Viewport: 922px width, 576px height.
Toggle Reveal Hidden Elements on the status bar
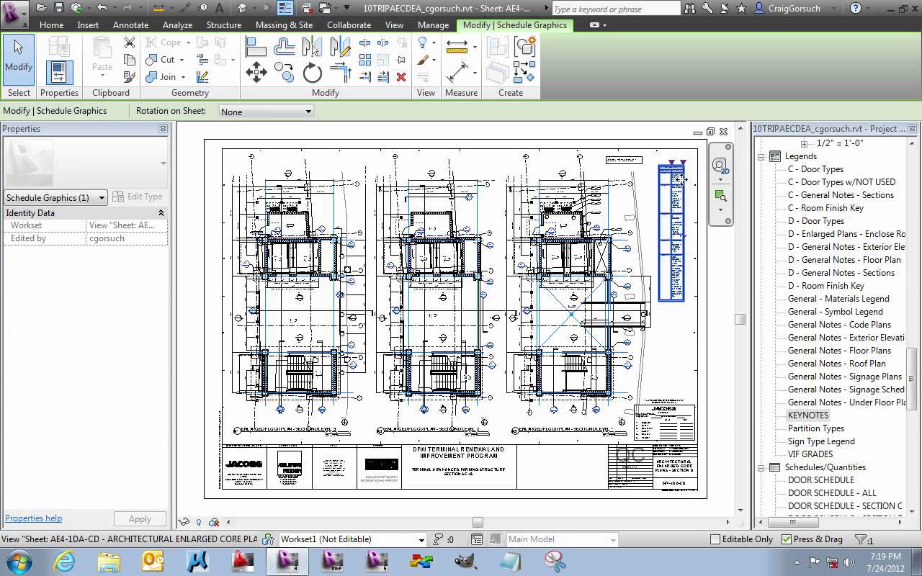[199, 523]
